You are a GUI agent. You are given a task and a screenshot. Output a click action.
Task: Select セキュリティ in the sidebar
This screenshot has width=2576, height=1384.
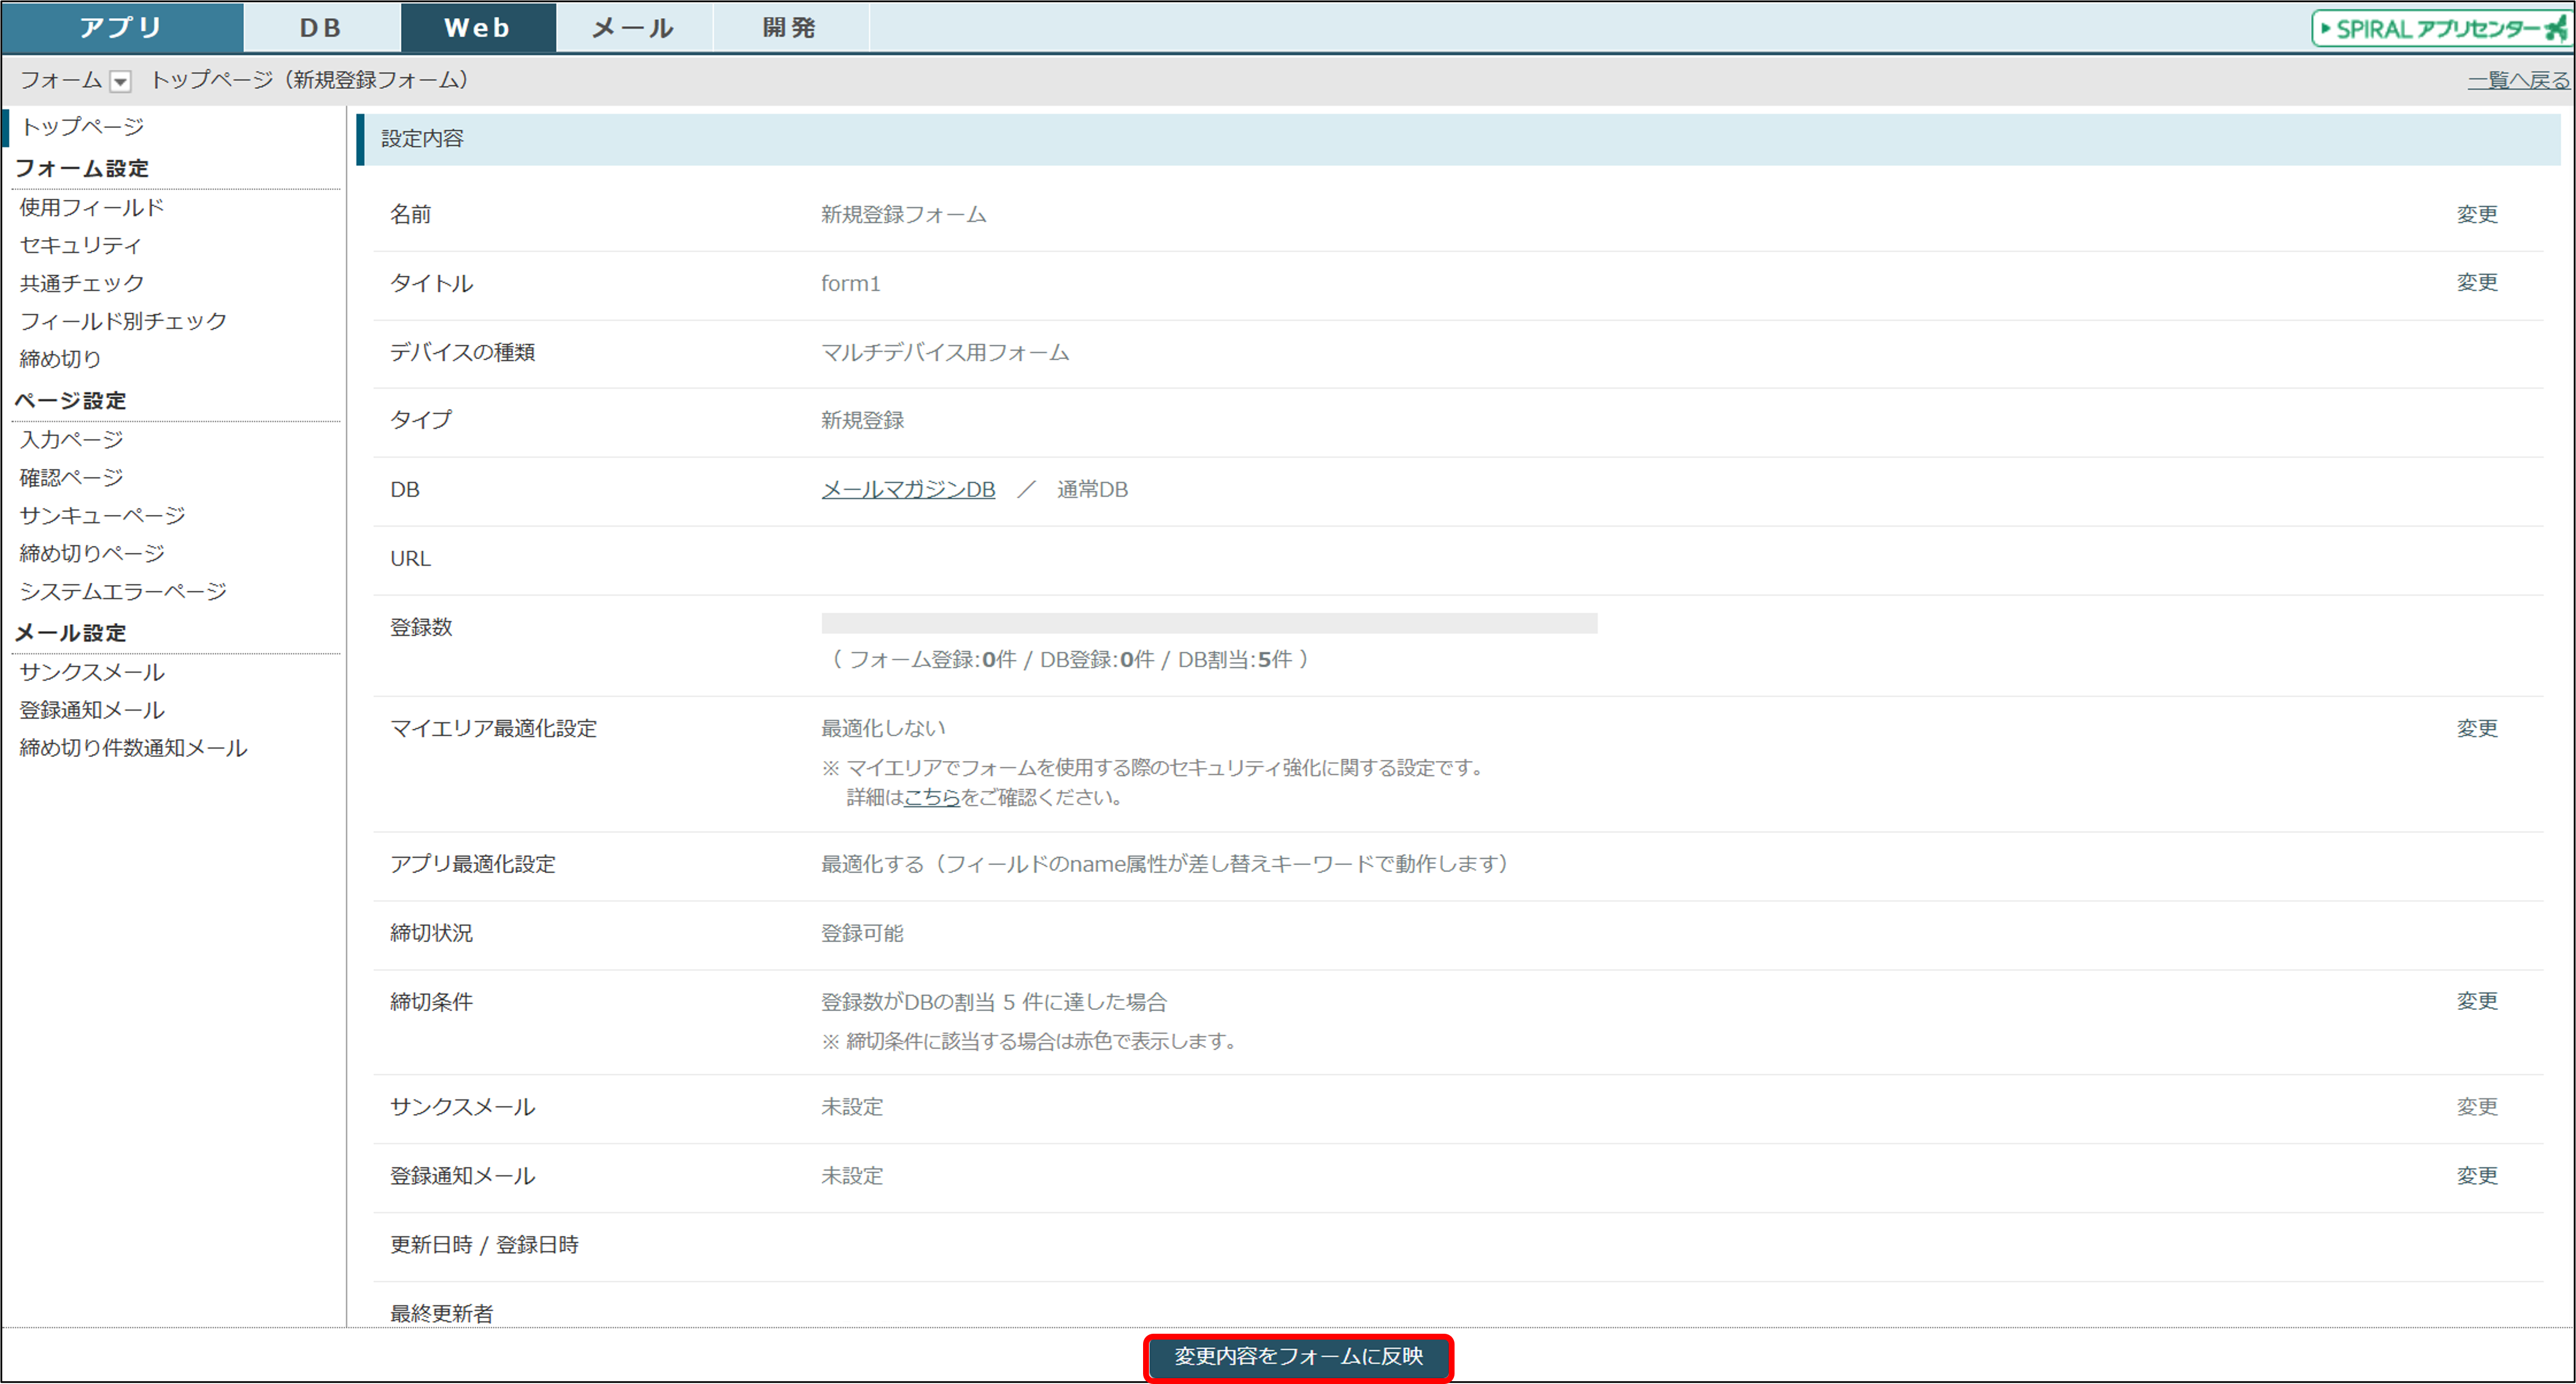click(81, 245)
